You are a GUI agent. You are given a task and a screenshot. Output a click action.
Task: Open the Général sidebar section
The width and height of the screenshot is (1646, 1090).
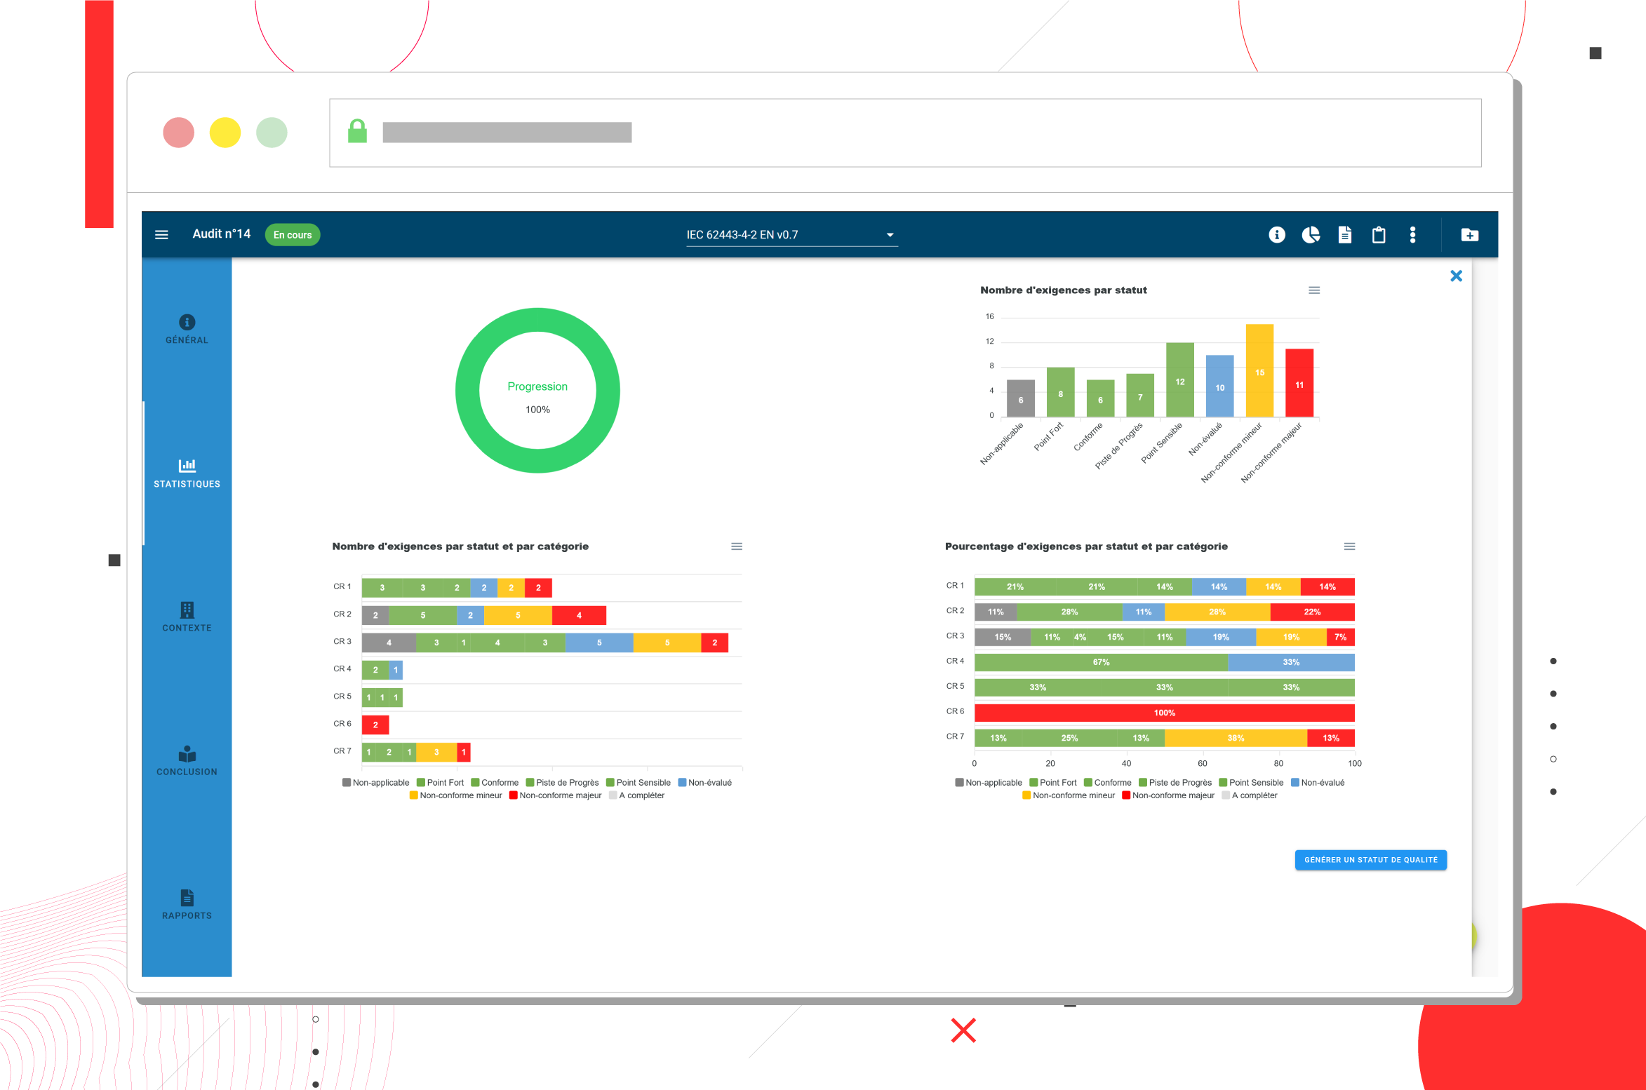(x=187, y=330)
